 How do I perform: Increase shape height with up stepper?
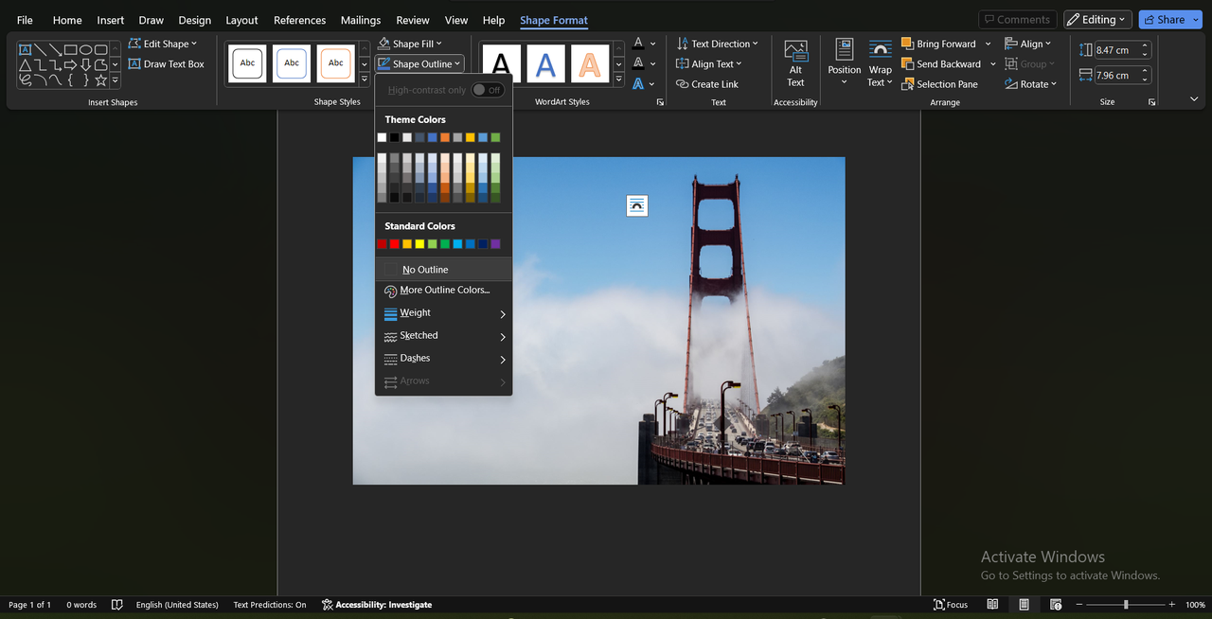(1145, 46)
